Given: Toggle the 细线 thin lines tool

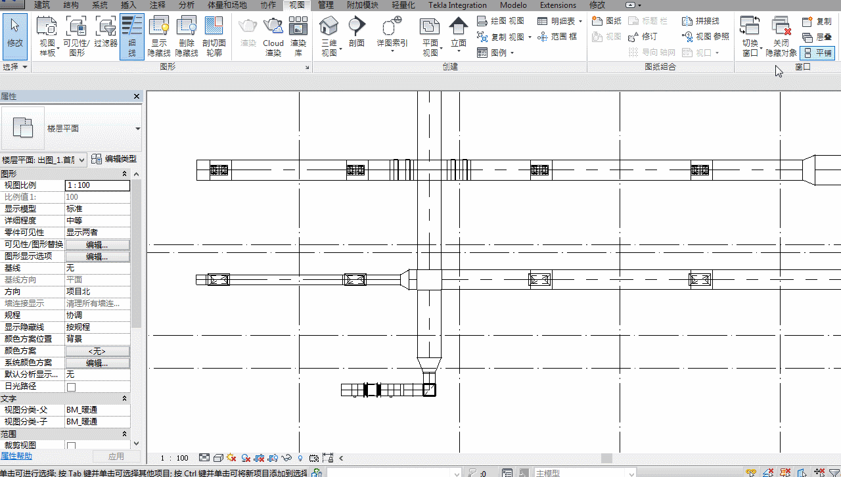Looking at the screenshot, I should coord(132,36).
